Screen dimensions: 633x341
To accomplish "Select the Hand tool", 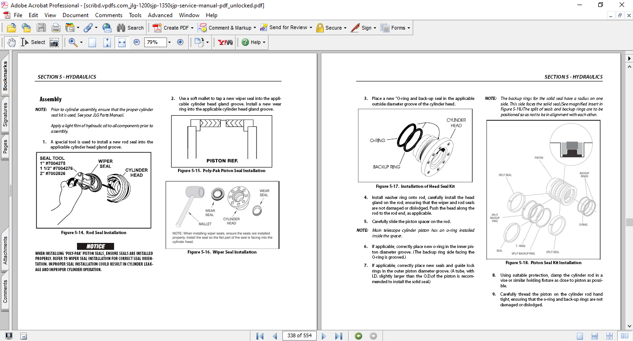I will (11, 42).
